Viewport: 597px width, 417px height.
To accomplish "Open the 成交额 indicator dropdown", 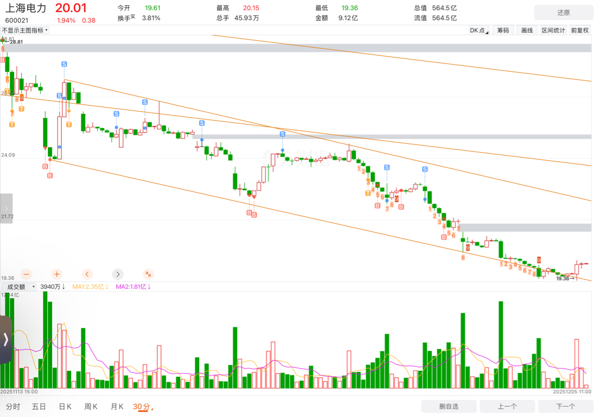I will click(19, 287).
